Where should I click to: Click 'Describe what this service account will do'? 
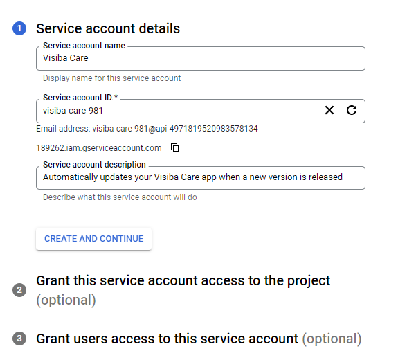[x=120, y=197]
